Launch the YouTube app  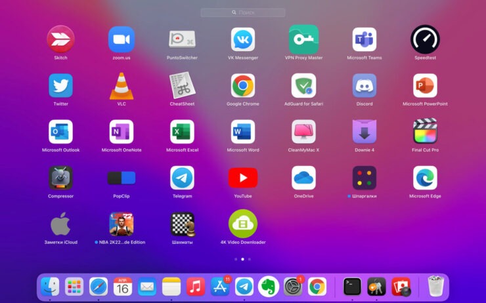click(x=243, y=178)
